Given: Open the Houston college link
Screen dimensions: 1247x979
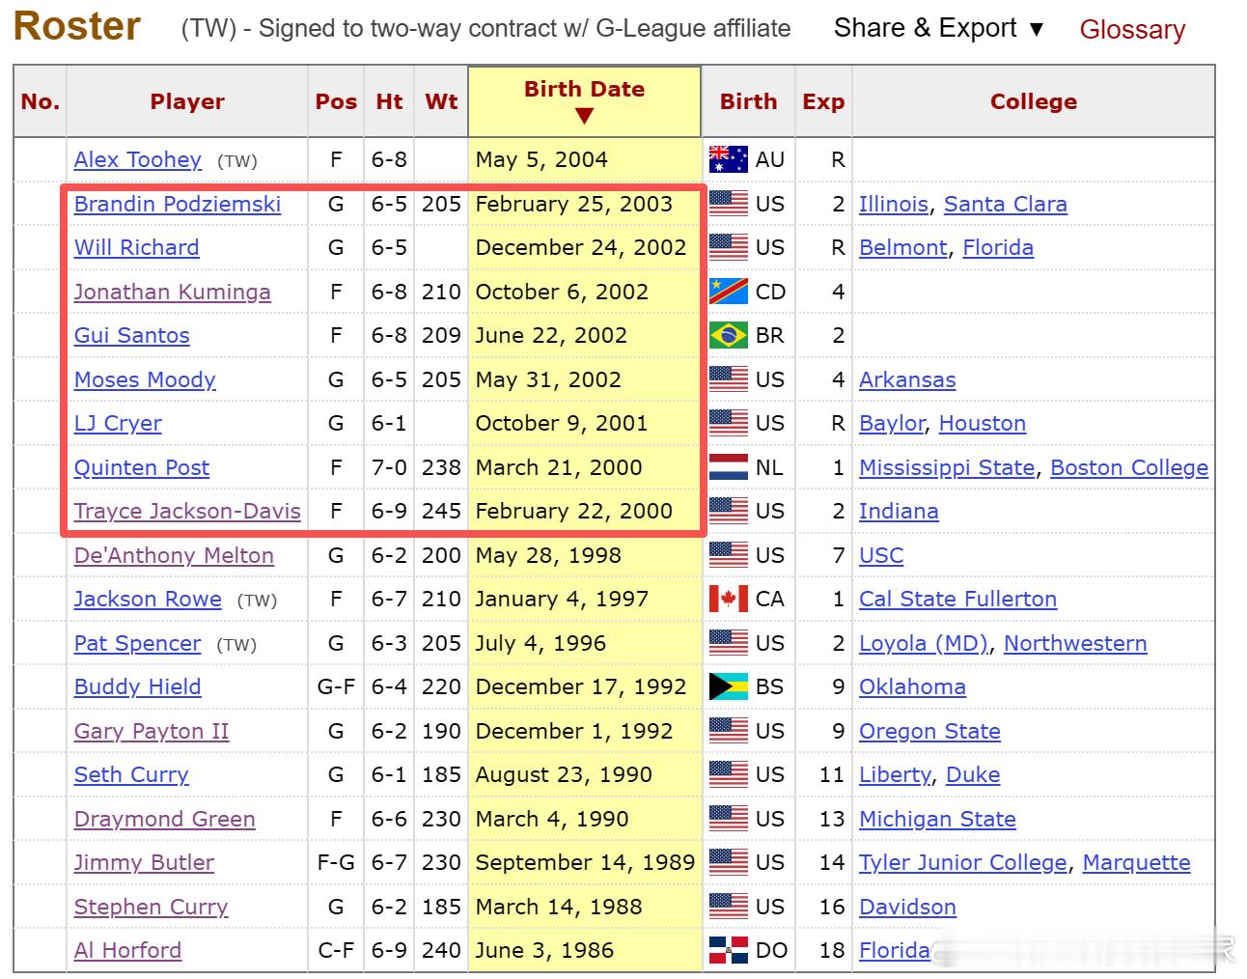Looking at the screenshot, I should coord(983,424).
